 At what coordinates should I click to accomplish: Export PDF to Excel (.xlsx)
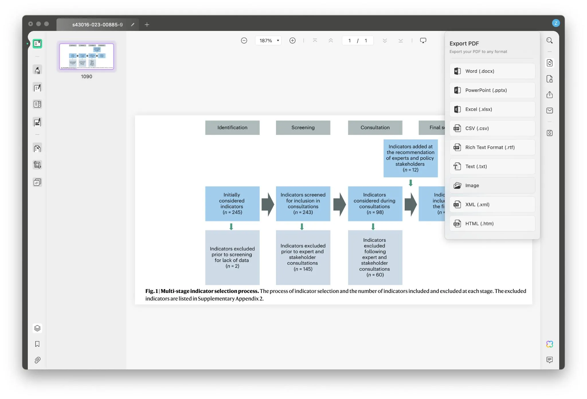pyautogui.click(x=492, y=109)
